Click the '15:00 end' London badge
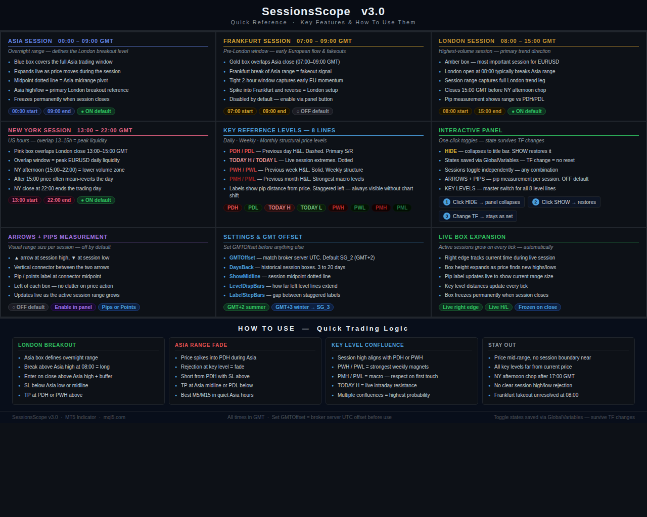This screenshot has width=647, height=517. pos(490,111)
